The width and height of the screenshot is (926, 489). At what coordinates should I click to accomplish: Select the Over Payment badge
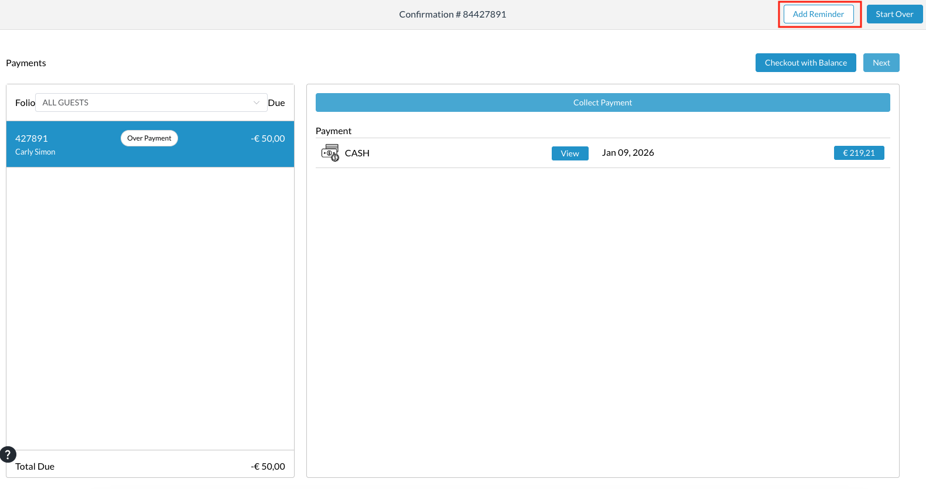point(149,138)
